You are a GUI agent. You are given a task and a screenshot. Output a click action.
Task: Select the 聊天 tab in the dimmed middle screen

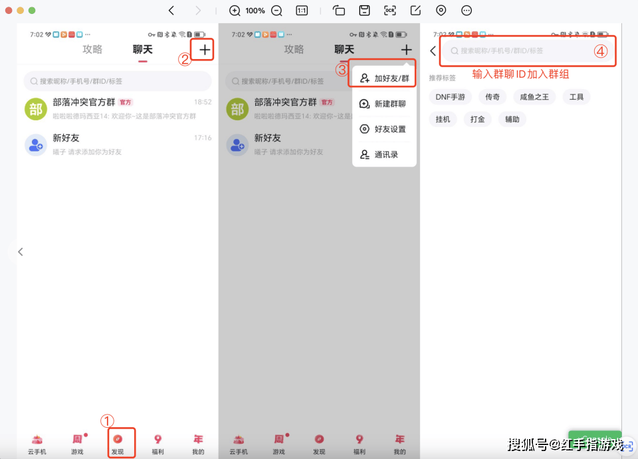pyautogui.click(x=344, y=50)
